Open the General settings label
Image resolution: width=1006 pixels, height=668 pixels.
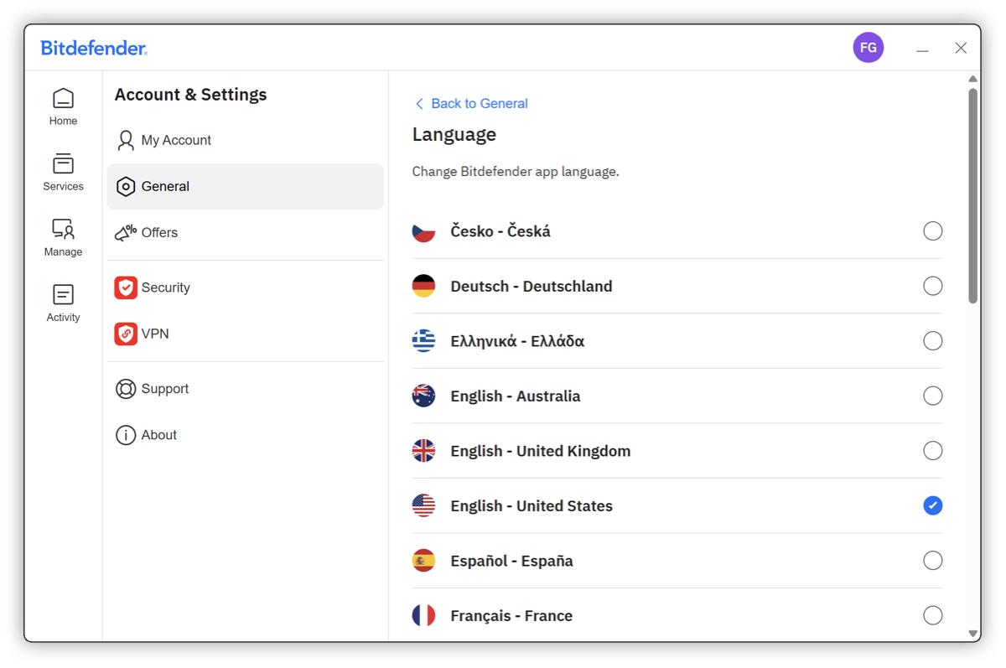pyautogui.click(x=165, y=186)
